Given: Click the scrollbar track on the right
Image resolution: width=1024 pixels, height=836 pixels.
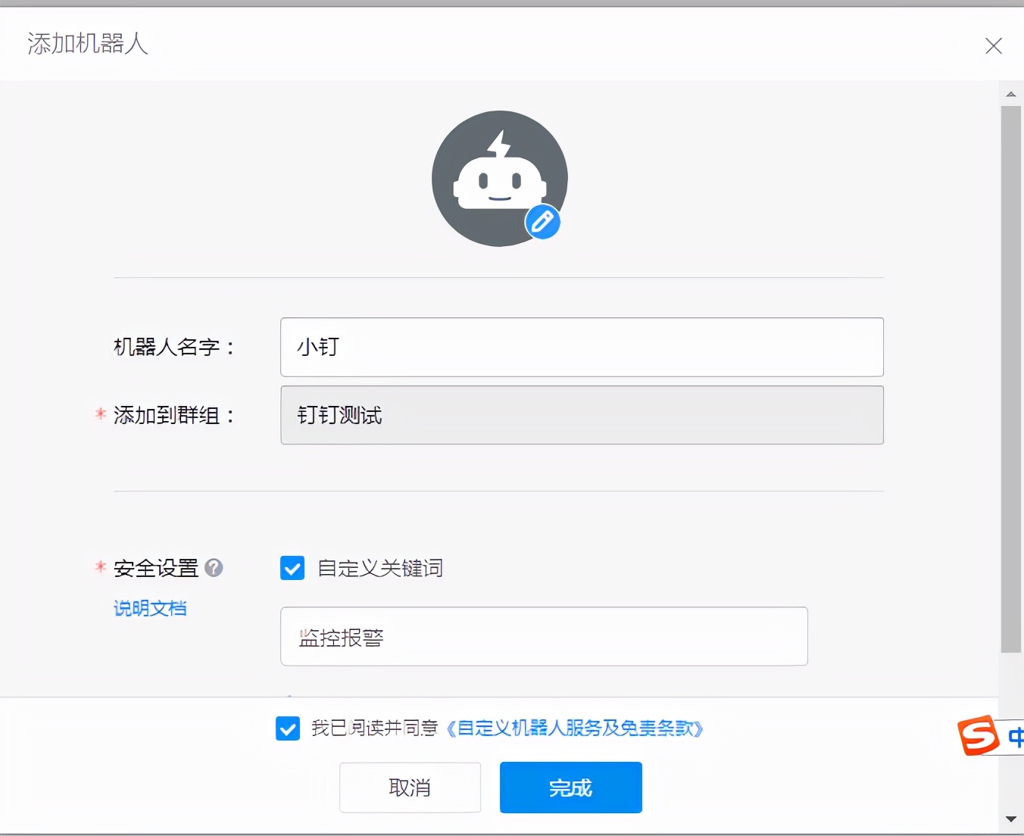Looking at the screenshot, I should click(1011, 379).
